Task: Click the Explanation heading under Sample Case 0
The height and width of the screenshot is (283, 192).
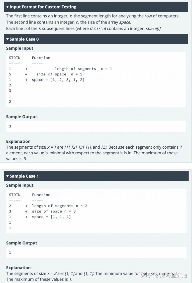Action: pyautogui.click(x=18, y=141)
